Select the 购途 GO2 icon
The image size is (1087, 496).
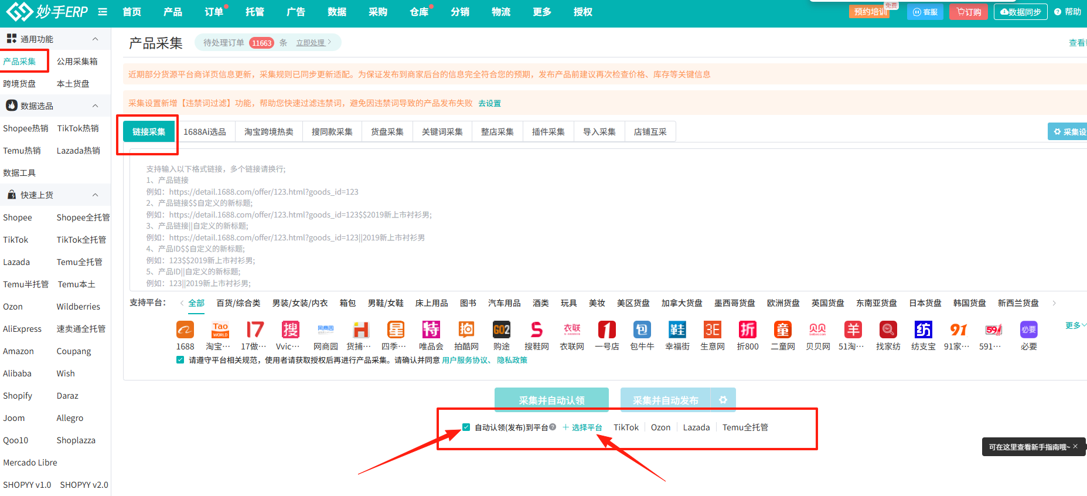point(502,329)
